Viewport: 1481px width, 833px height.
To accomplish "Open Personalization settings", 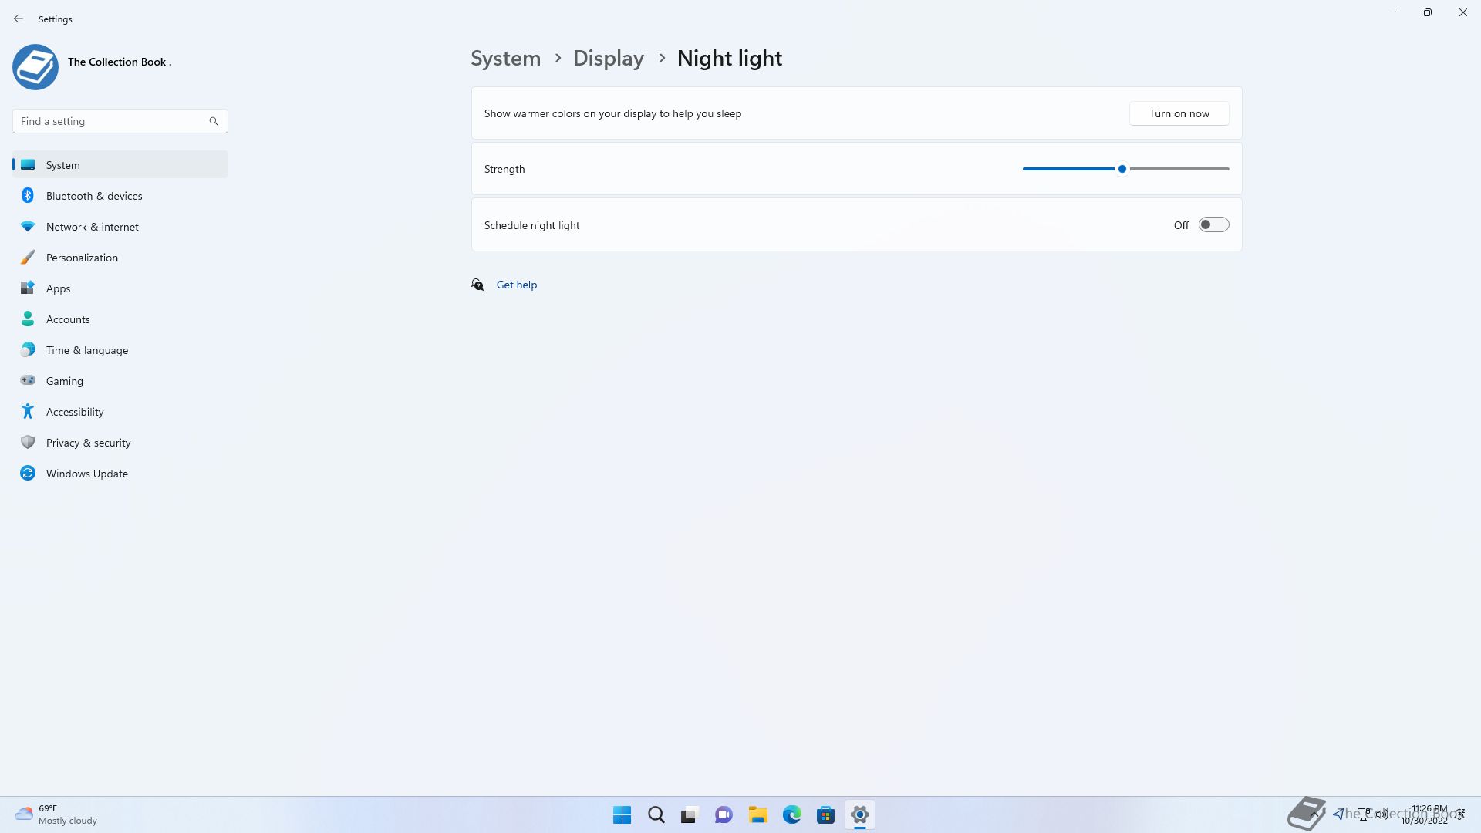I will tap(120, 257).
